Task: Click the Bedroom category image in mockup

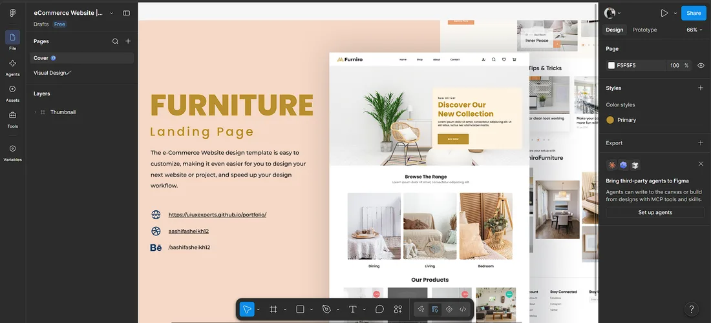Action: [486, 226]
